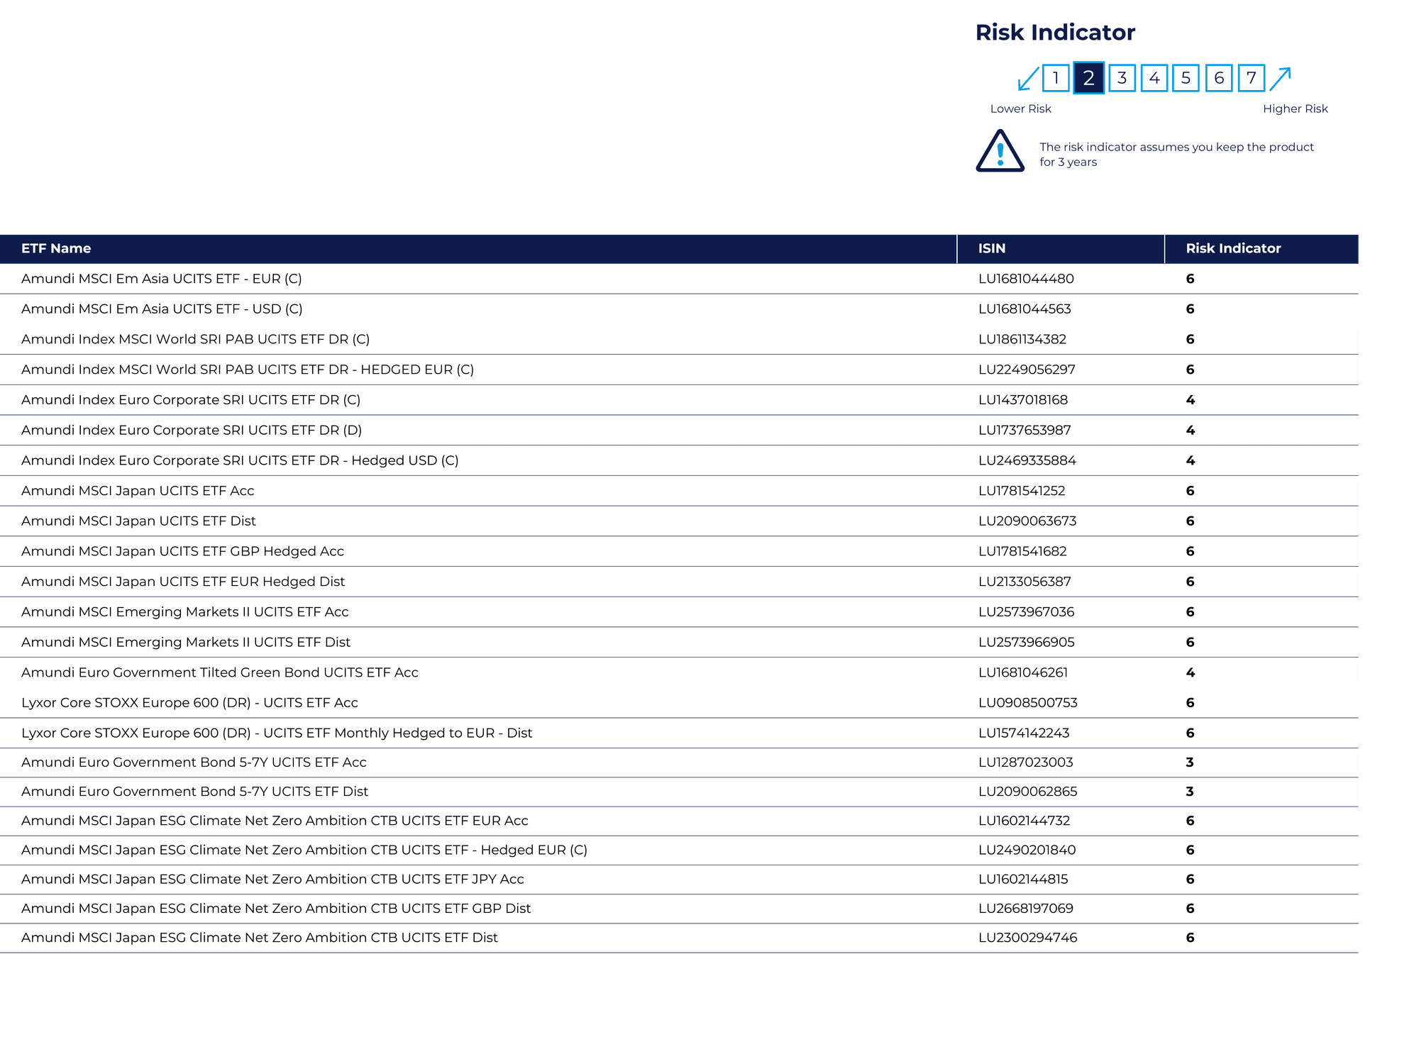Click ISIN LU1681044563
Screen dimensions: 1419x1059
point(1025,309)
